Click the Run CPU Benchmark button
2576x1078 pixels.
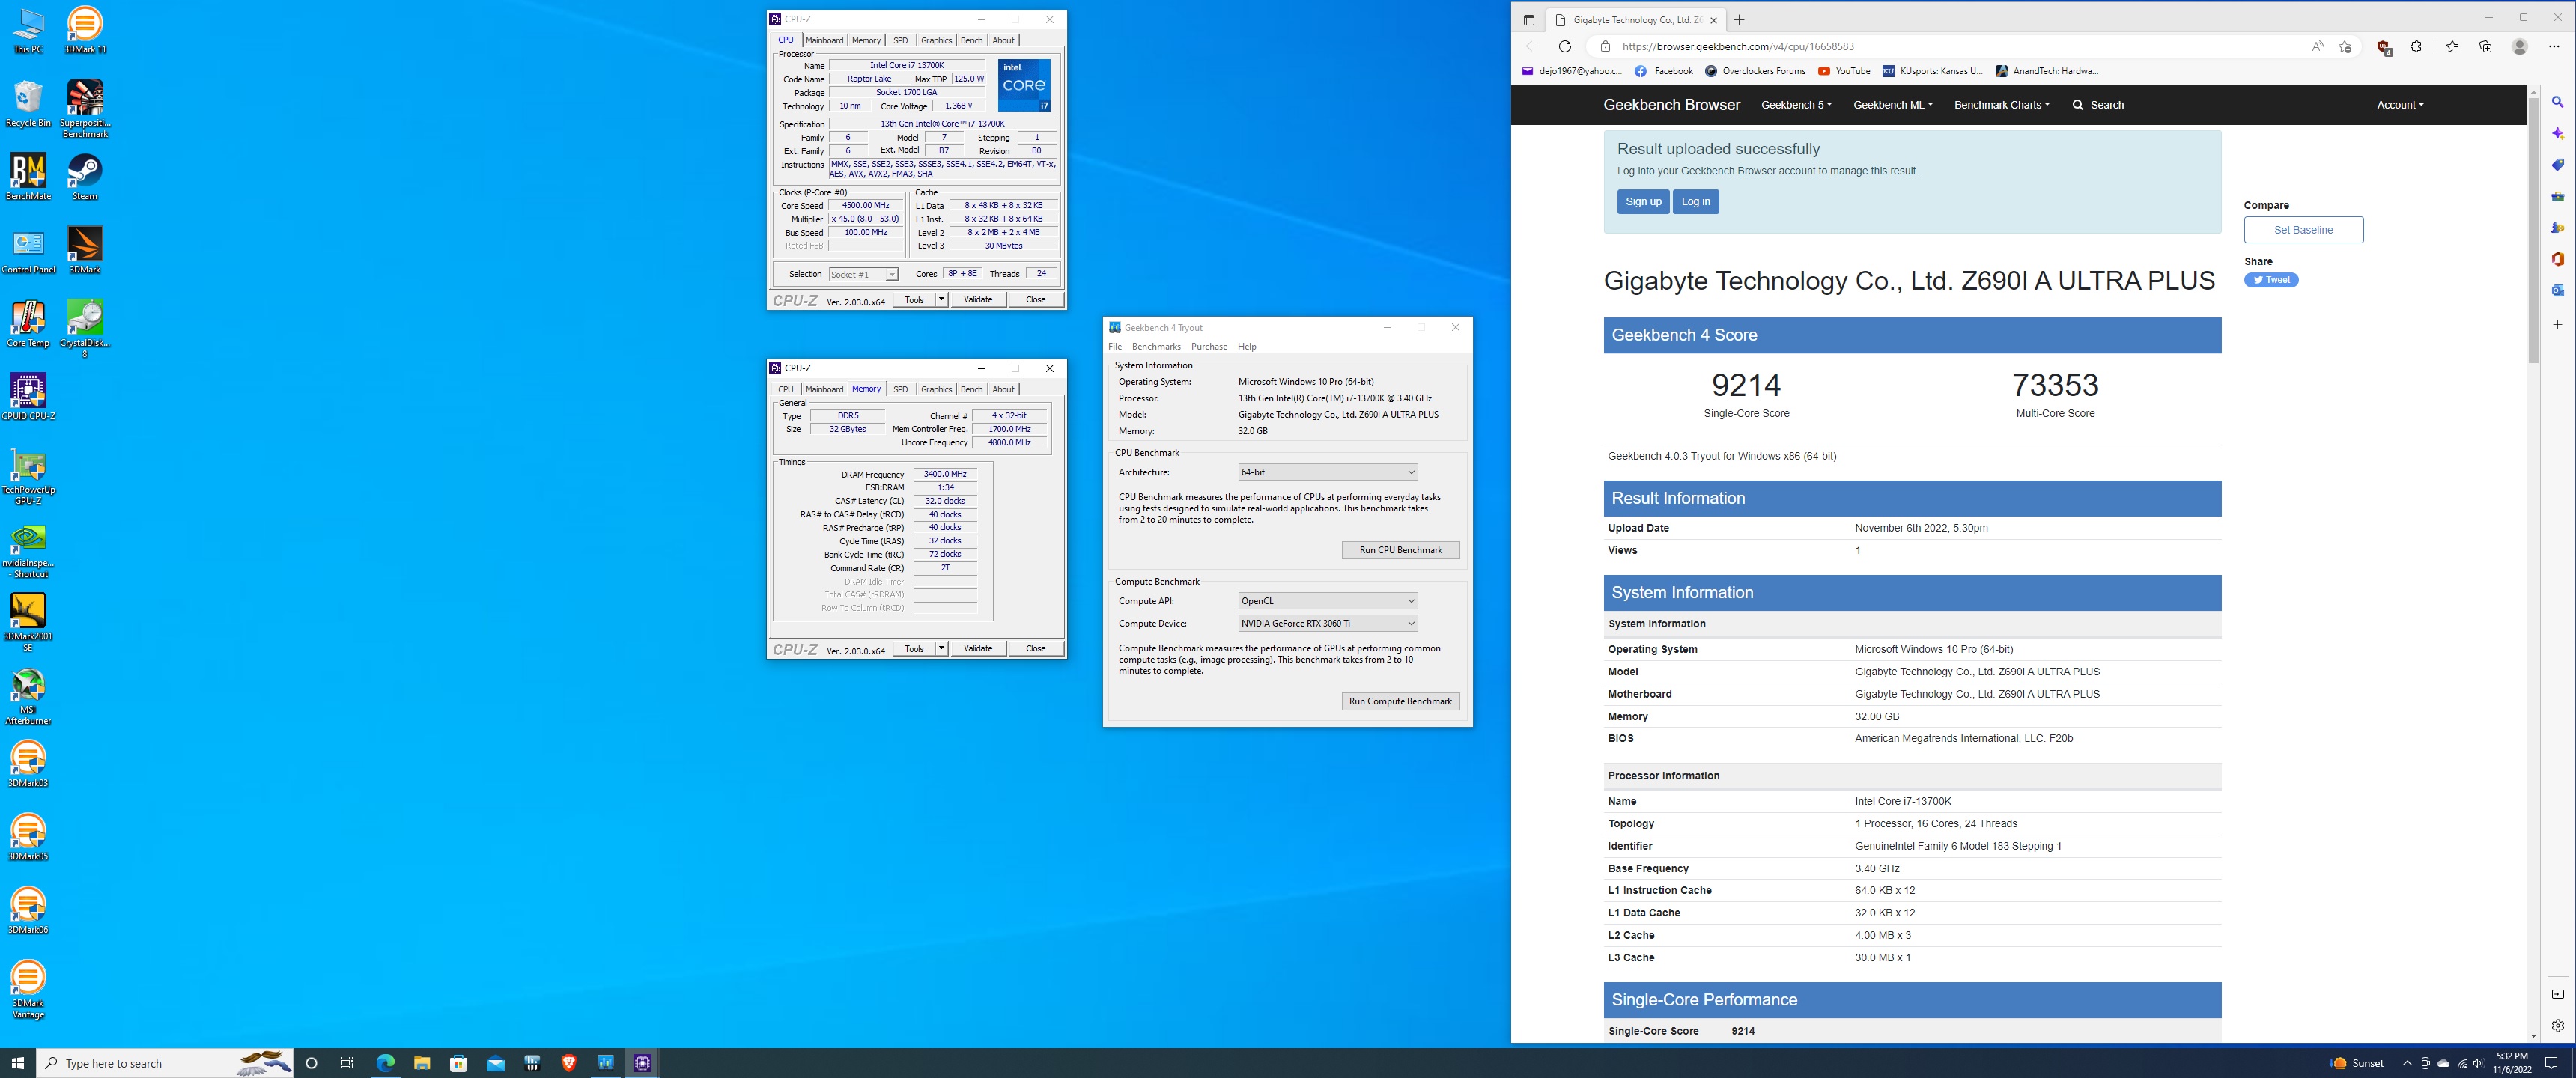[x=1400, y=550]
